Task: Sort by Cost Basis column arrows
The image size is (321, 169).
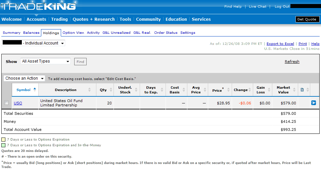Action: point(184,90)
